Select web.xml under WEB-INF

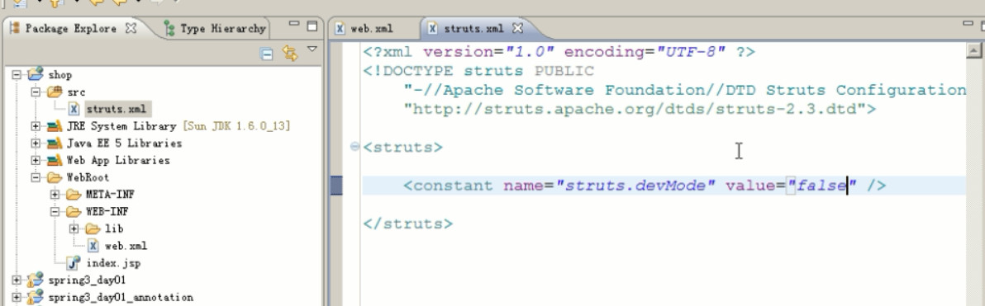(x=126, y=246)
